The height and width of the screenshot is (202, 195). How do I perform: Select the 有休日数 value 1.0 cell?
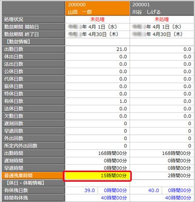97,101
